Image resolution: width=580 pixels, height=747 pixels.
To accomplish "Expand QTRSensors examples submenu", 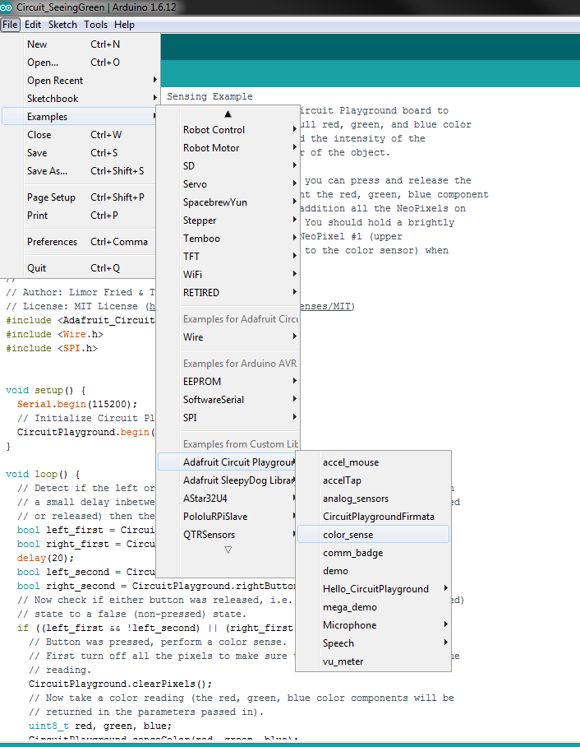I will pos(228,535).
